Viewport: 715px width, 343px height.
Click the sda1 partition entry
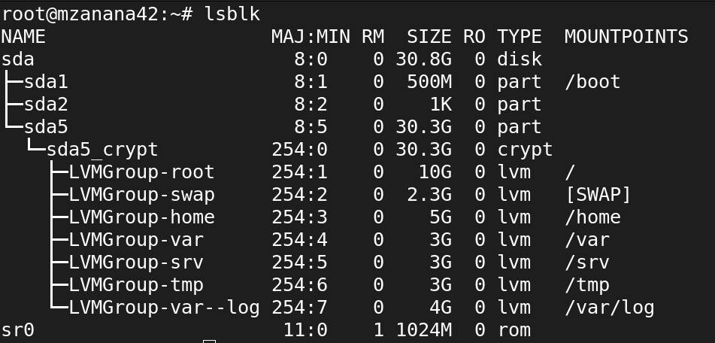(x=46, y=82)
